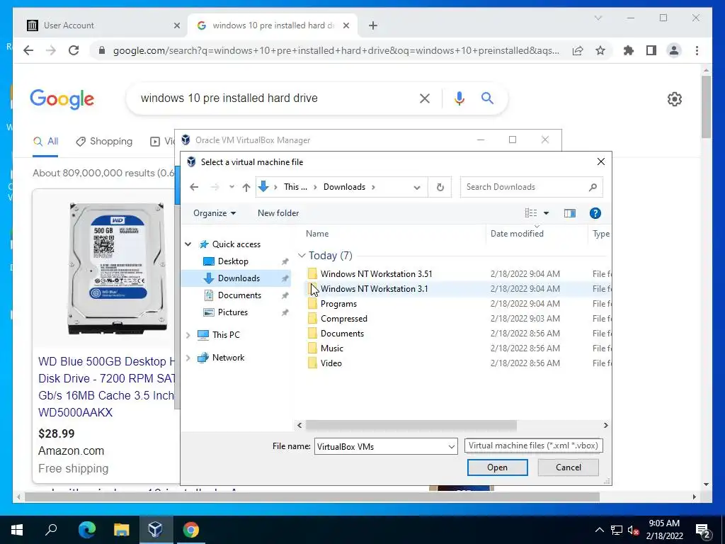
Task: Select the Programs folder
Action: tap(338, 304)
